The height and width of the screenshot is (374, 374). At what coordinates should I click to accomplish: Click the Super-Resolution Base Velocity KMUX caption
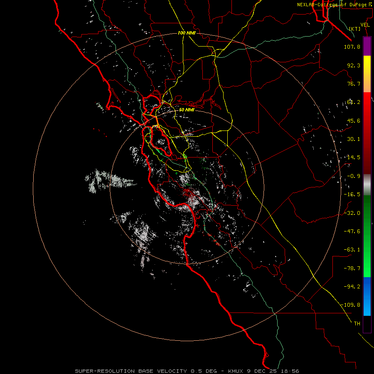187,371
